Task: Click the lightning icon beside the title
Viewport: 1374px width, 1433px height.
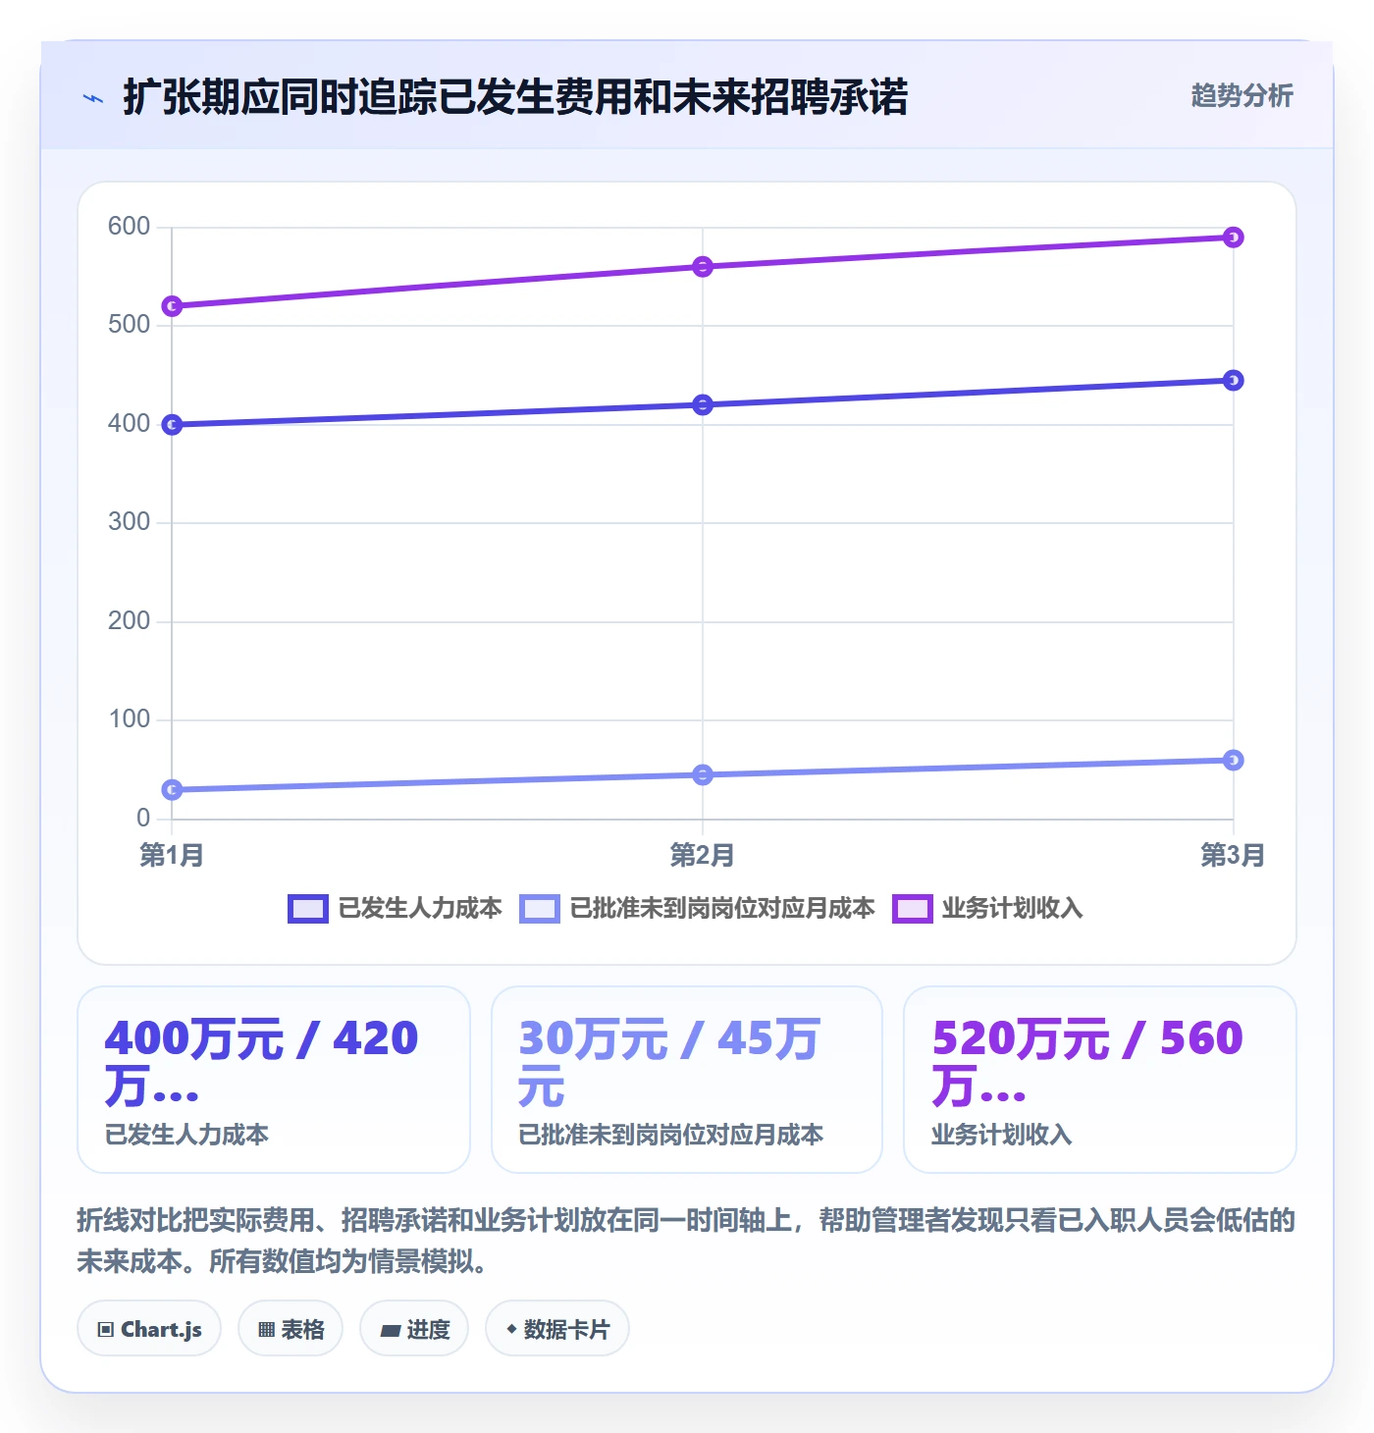Action: click(x=93, y=98)
